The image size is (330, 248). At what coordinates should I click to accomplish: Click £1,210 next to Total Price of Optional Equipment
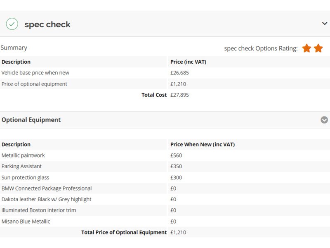(178, 232)
